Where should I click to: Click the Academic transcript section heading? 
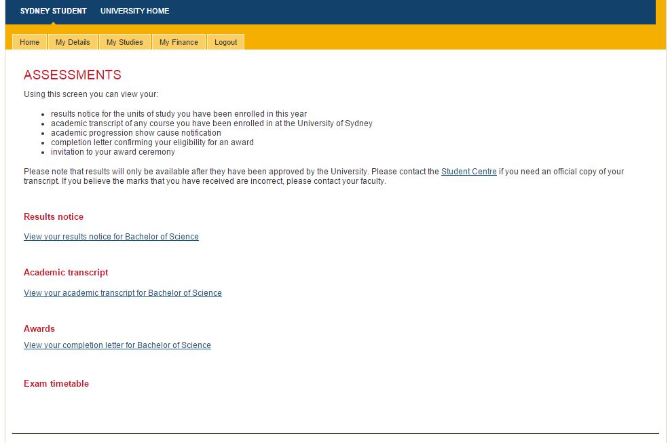(66, 273)
